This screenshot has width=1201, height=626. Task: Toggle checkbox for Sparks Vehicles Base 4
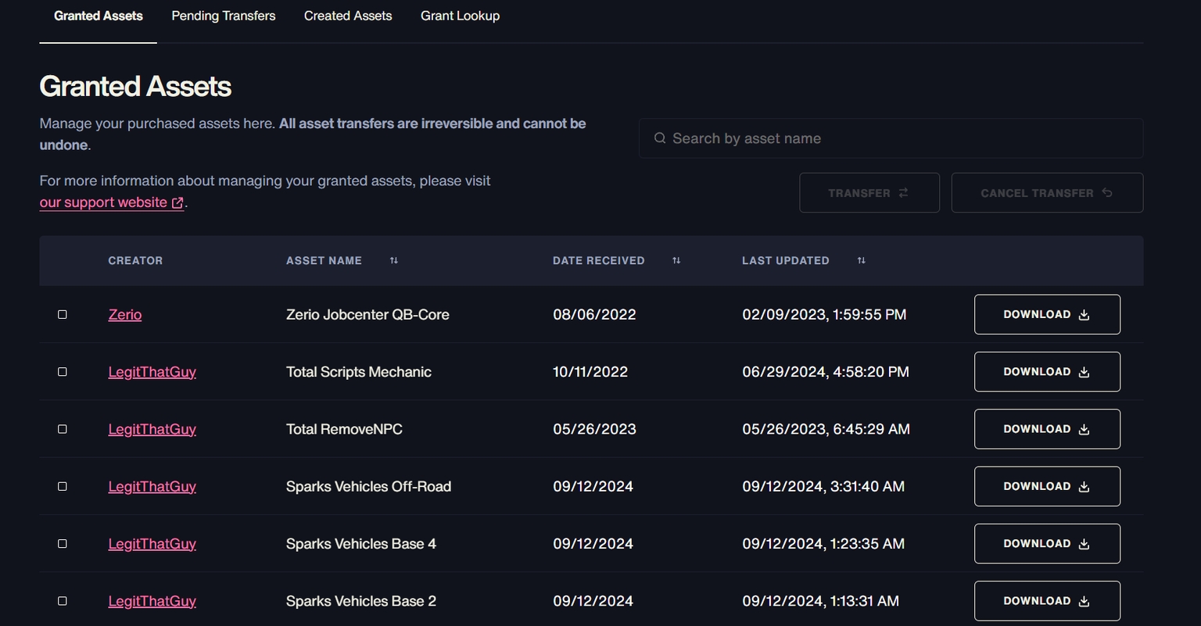point(63,544)
